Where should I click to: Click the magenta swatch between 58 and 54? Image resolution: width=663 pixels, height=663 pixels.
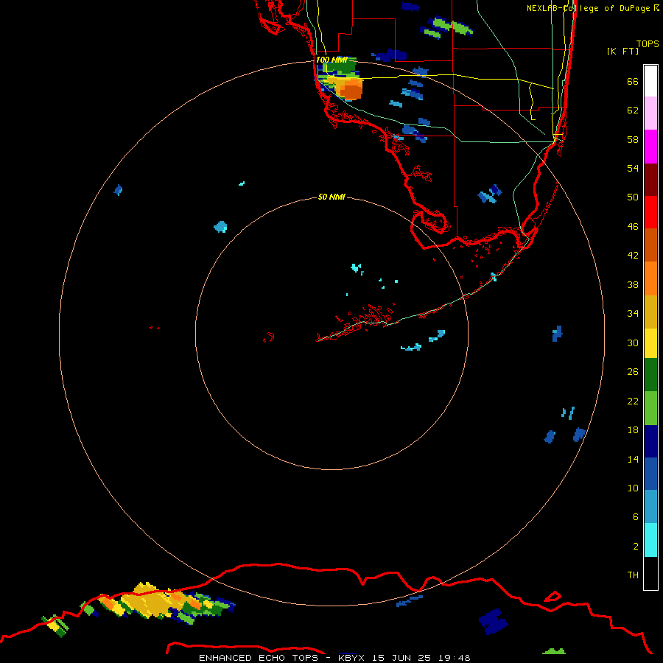pyautogui.click(x=650, y=147)
